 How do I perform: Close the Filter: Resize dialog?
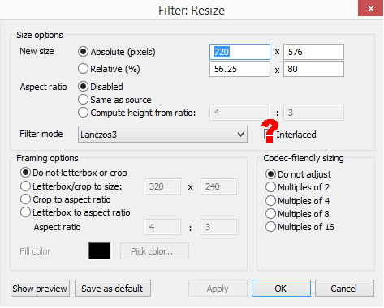pos(370,8)
